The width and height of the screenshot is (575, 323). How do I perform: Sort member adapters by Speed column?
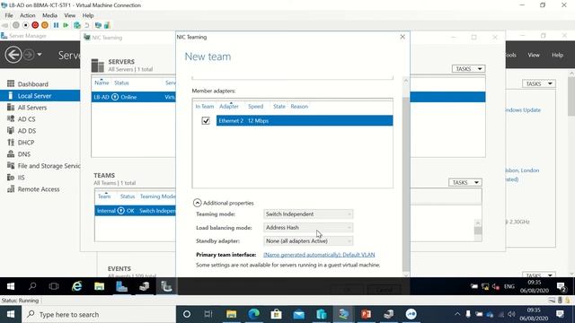coord(255,106)
